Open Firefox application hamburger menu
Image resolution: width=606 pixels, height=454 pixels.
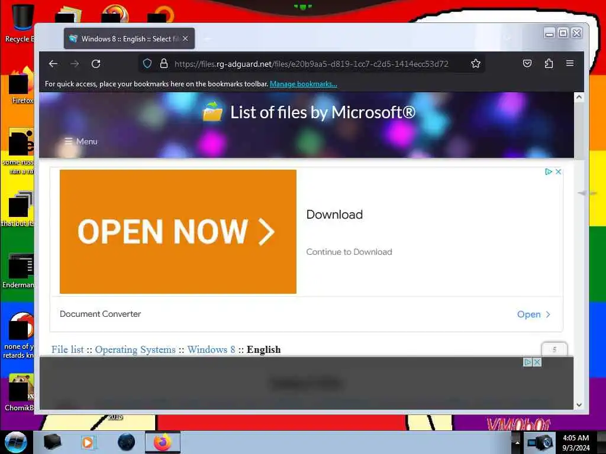coord(570,63)
